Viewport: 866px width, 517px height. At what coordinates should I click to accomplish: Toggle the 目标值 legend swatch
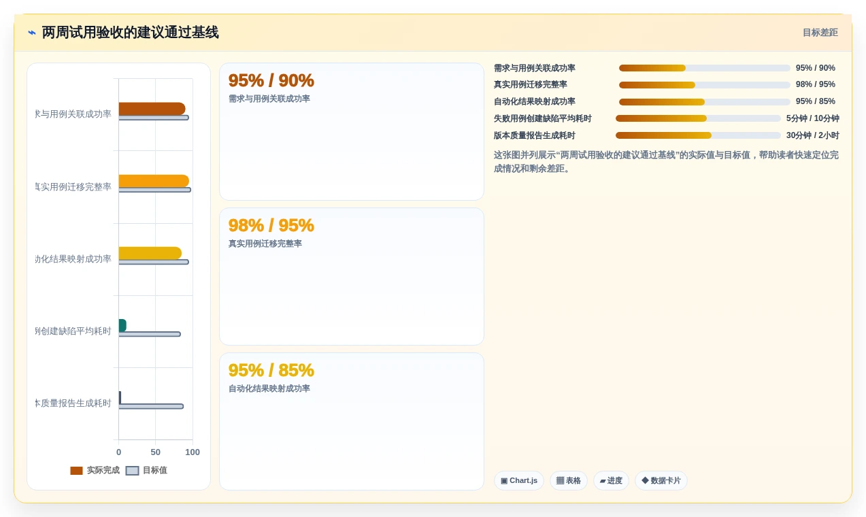132,470
